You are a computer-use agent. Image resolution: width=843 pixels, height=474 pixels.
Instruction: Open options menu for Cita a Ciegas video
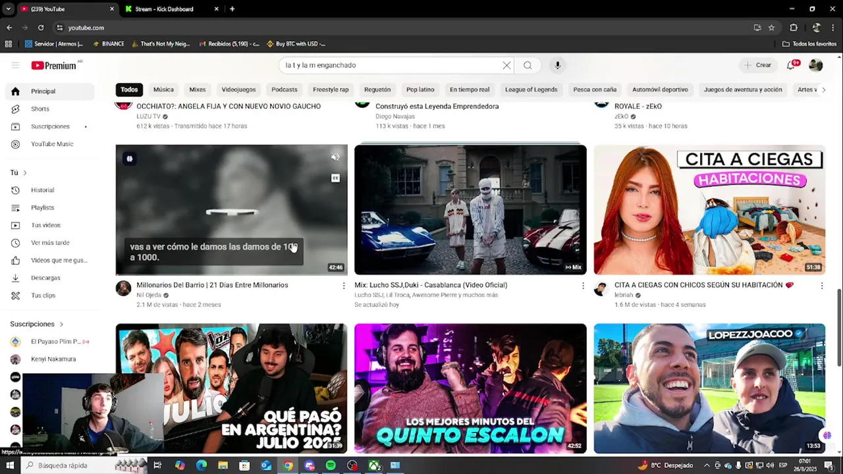point(821,286)
